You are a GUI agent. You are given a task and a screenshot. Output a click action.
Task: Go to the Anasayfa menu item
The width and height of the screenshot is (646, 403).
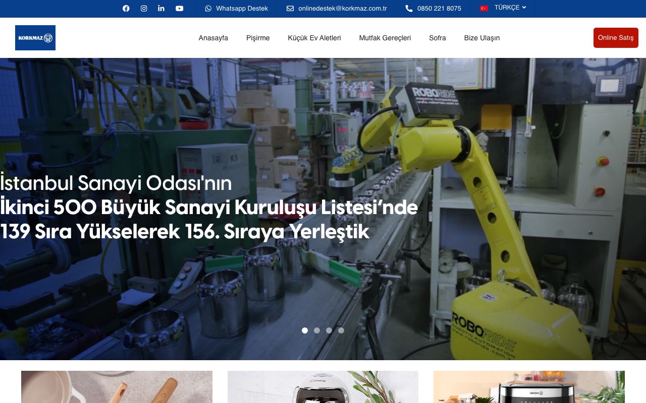pos(213,38)
